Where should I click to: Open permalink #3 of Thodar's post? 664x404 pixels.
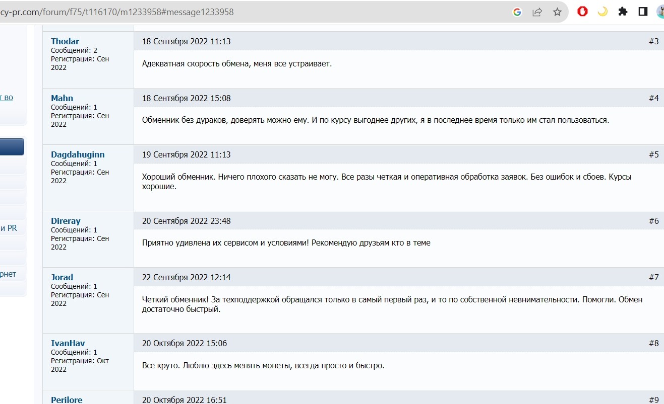654,41
